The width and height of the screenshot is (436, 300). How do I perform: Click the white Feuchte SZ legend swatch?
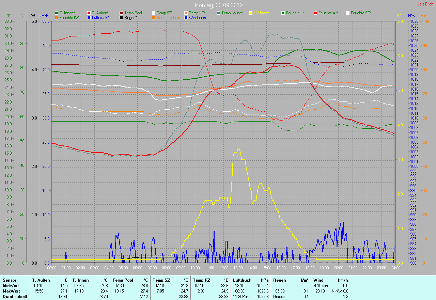[x=348, y=13]
